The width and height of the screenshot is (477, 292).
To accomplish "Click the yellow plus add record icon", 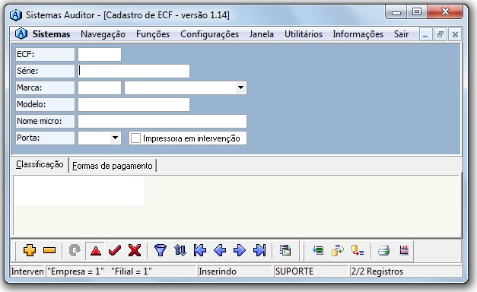I will [30, 250].
